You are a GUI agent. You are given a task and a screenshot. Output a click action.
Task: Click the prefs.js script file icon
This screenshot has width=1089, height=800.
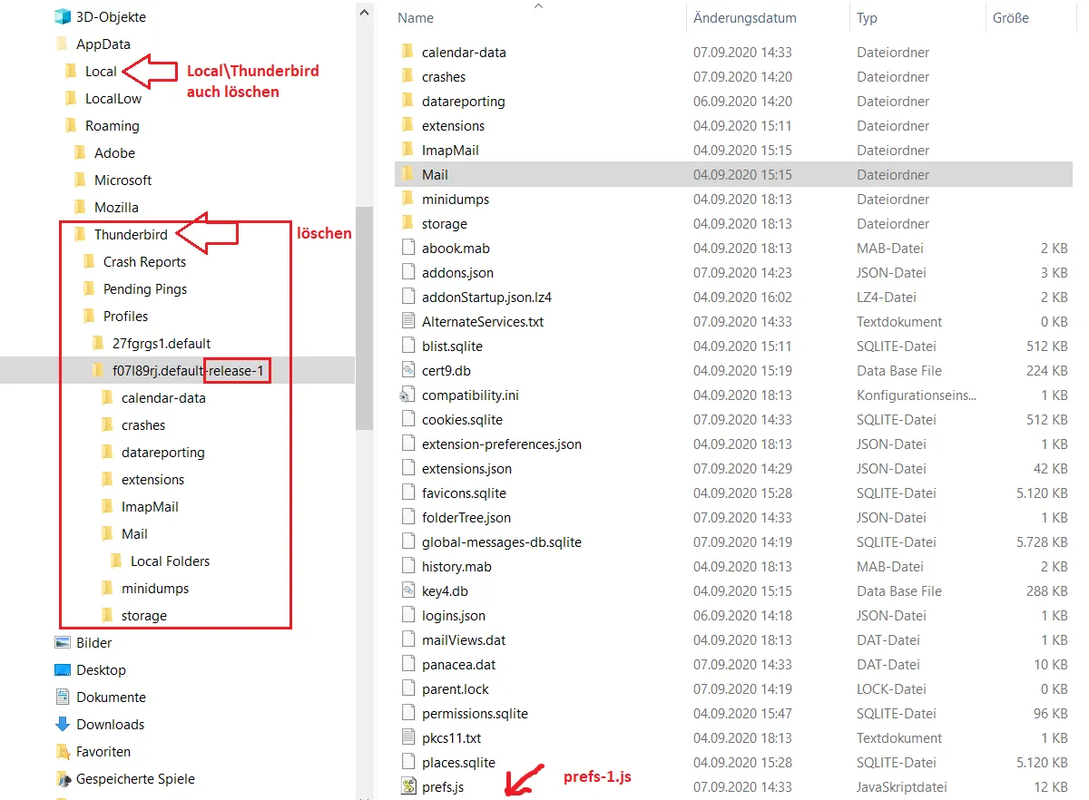coord(407,786)
